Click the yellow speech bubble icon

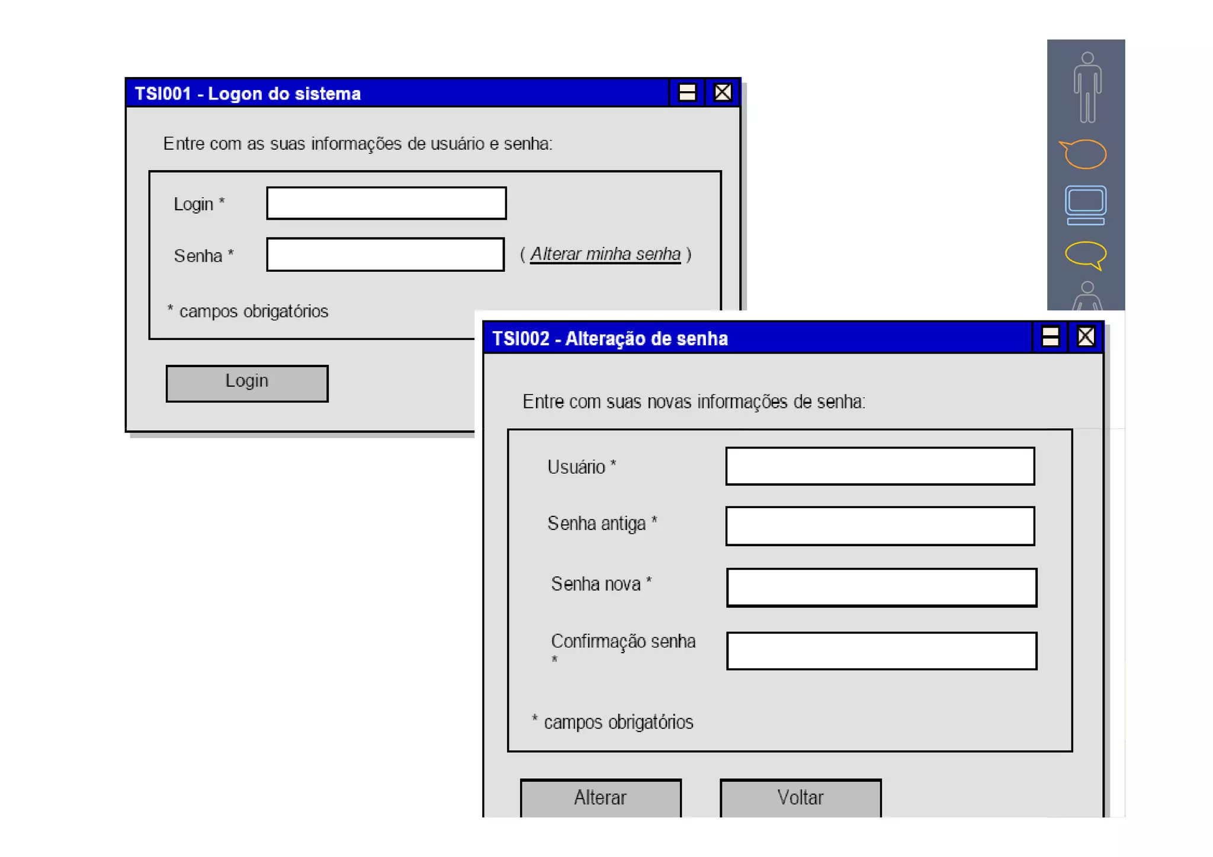pyautogui.click(x=1085, y=255)
